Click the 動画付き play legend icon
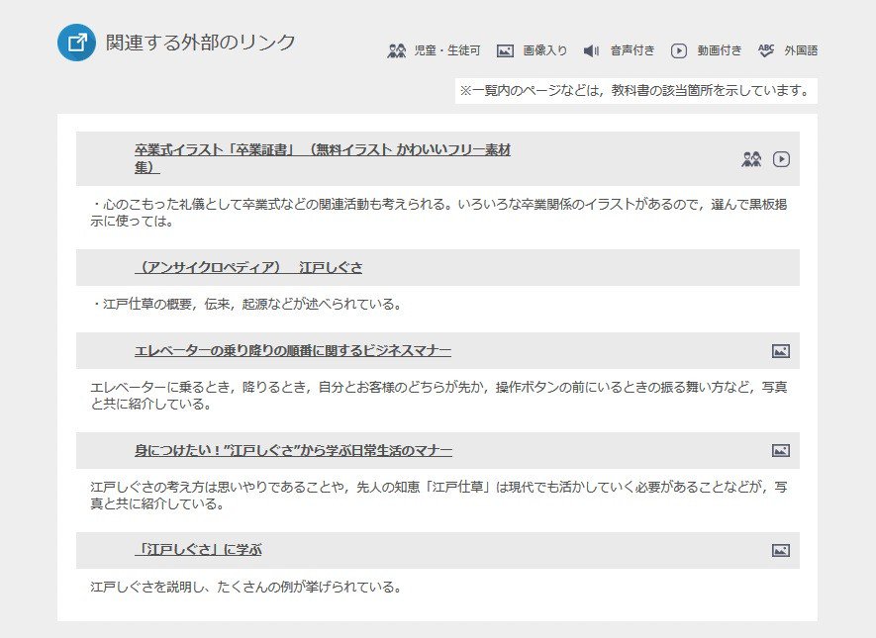The height and width of the screenshot is (638, 876). click(x=679, y=50)
